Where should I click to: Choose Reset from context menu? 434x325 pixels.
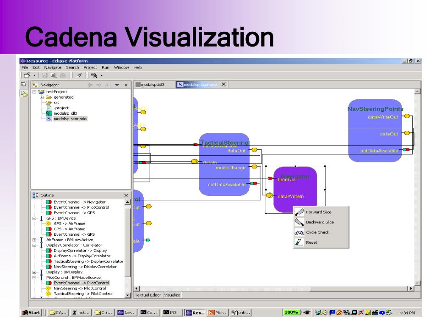pyautogui.click(x=321, y=242)
